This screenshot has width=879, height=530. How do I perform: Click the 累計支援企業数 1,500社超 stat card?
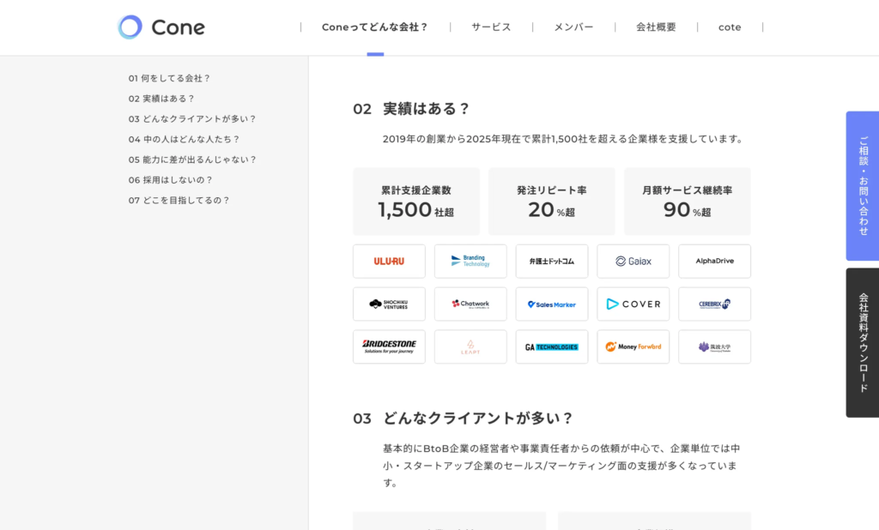pyautogui.click(x=416, y=202)
